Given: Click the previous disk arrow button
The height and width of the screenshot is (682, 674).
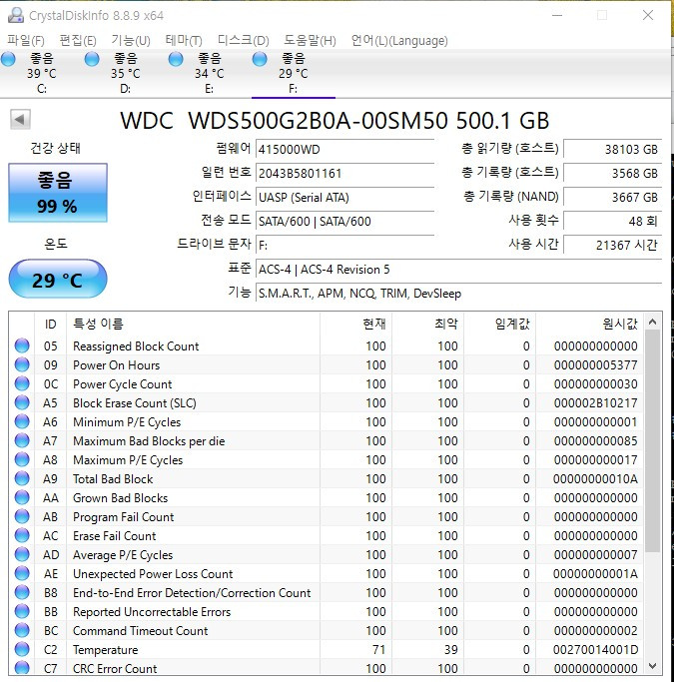Looking at the screenshot, I should click(x=20, y=119).
